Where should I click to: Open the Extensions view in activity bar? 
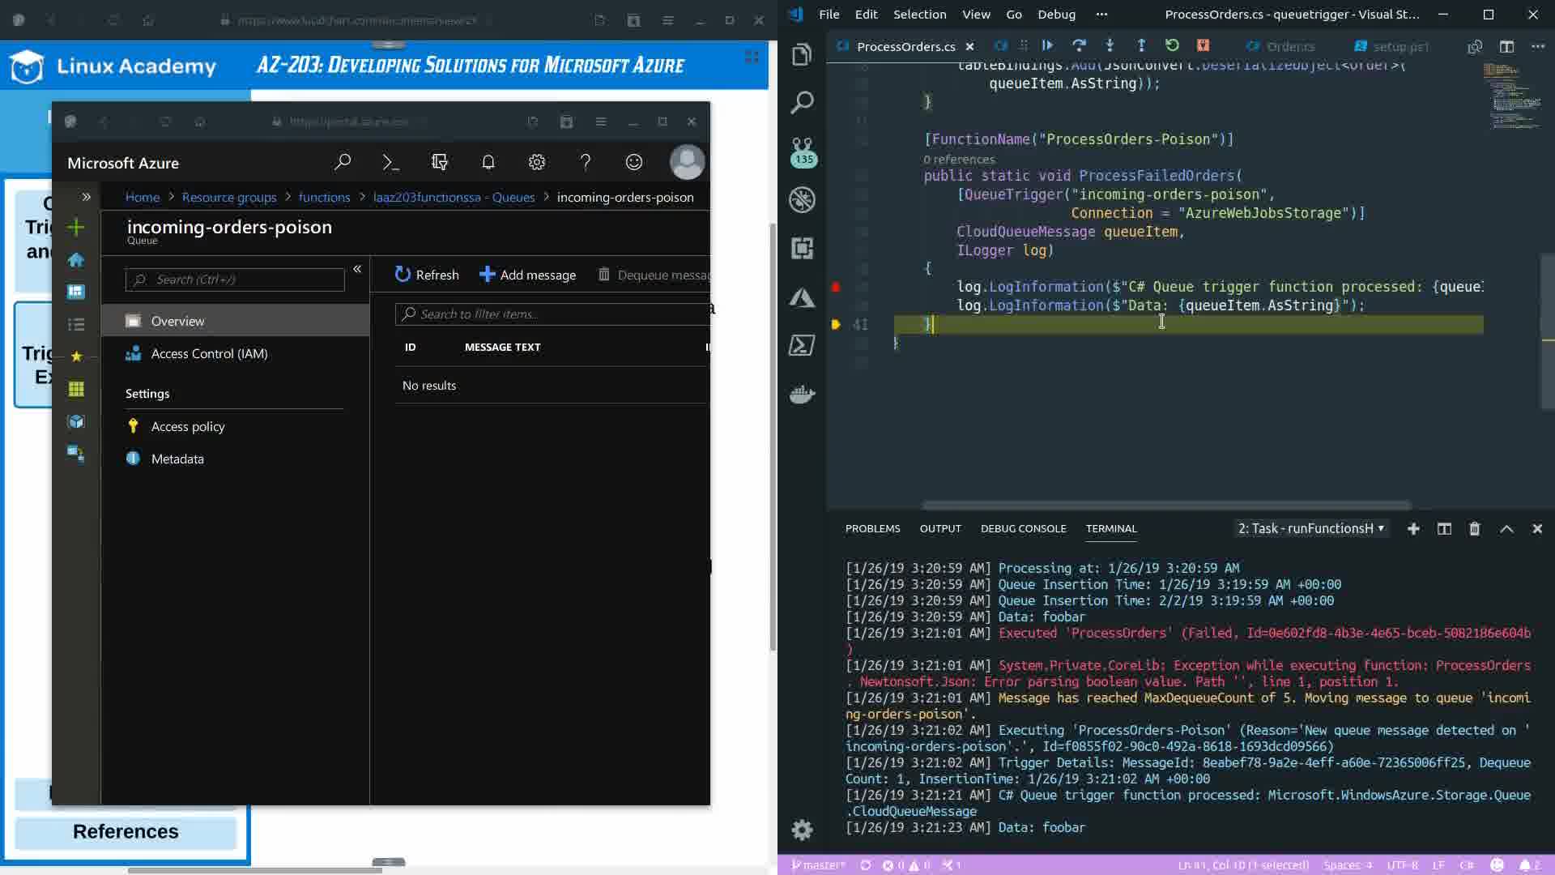point(802,248)
